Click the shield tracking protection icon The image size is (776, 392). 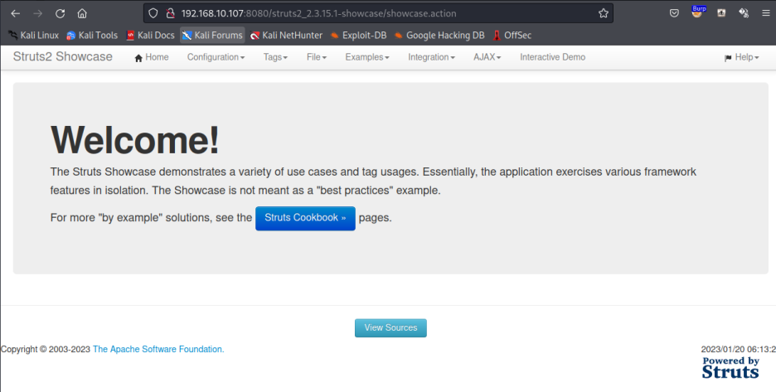click(153, 13)
